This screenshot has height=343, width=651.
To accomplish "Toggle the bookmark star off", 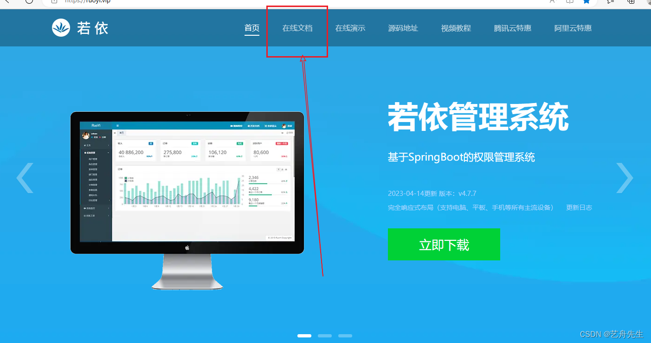I will 586,2.
